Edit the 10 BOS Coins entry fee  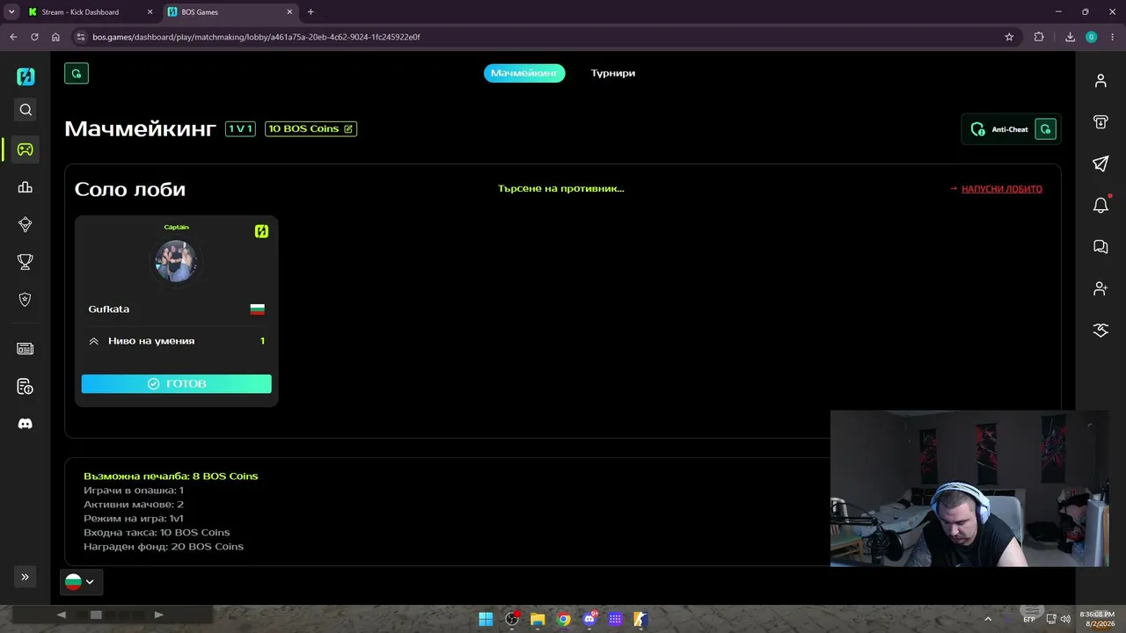(311, 129)
